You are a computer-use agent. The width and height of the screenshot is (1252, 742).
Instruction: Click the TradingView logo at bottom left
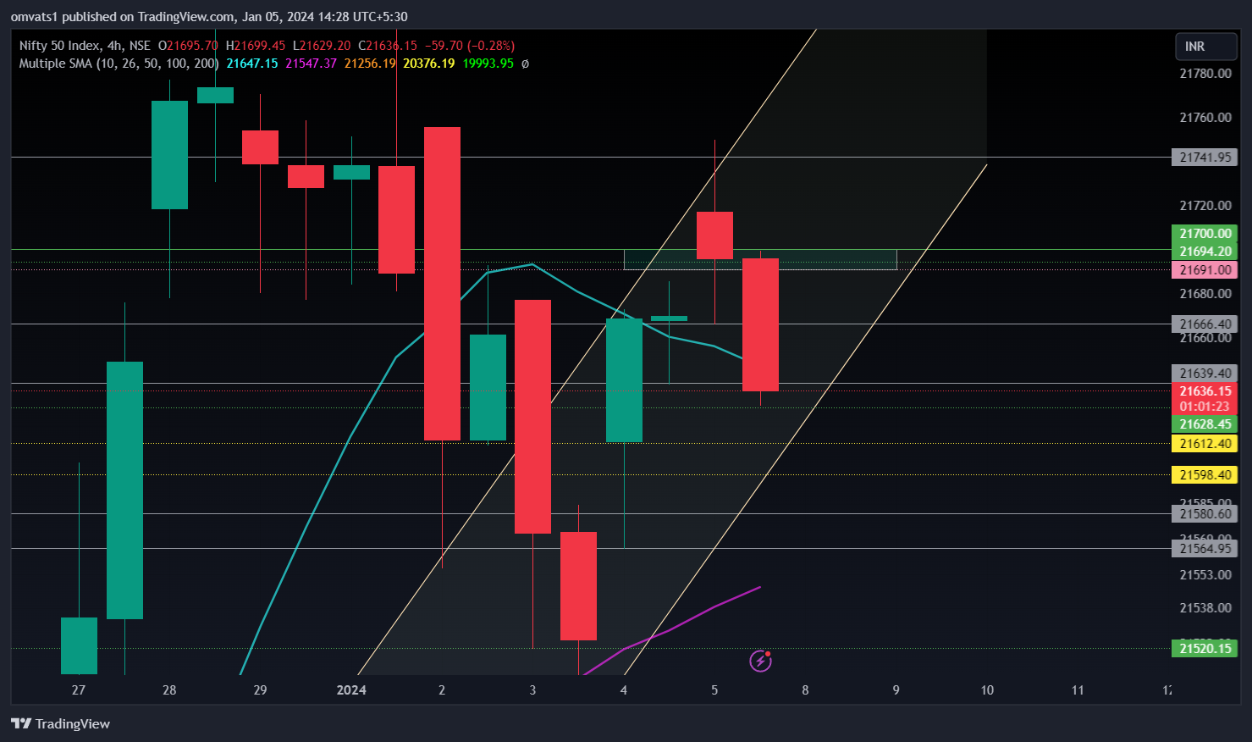(60, 723)
